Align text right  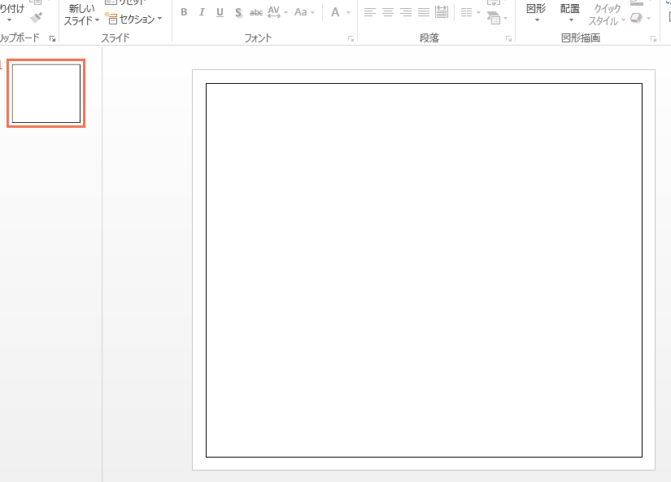click(406, 12)
